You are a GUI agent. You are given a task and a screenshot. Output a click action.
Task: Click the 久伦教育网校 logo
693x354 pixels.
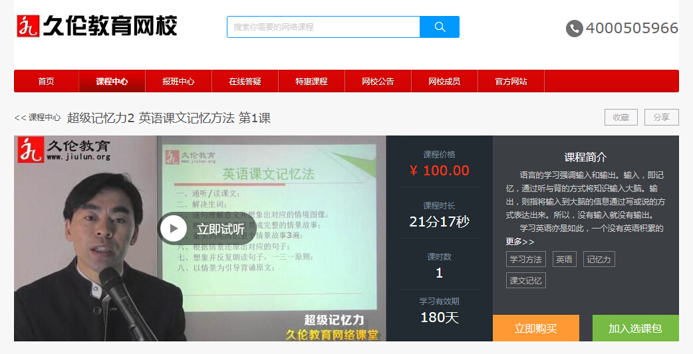(x=97, y=27)
